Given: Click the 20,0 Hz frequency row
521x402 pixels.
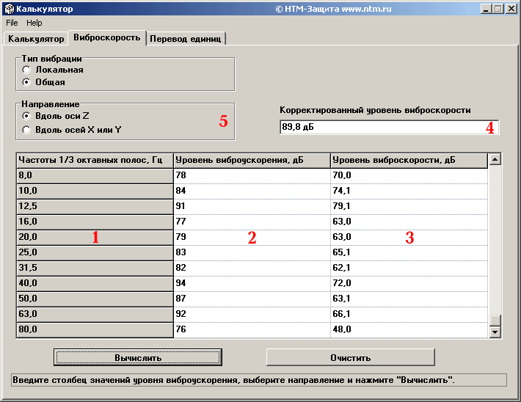Looking at the screenshot, I should coord(95,238).
